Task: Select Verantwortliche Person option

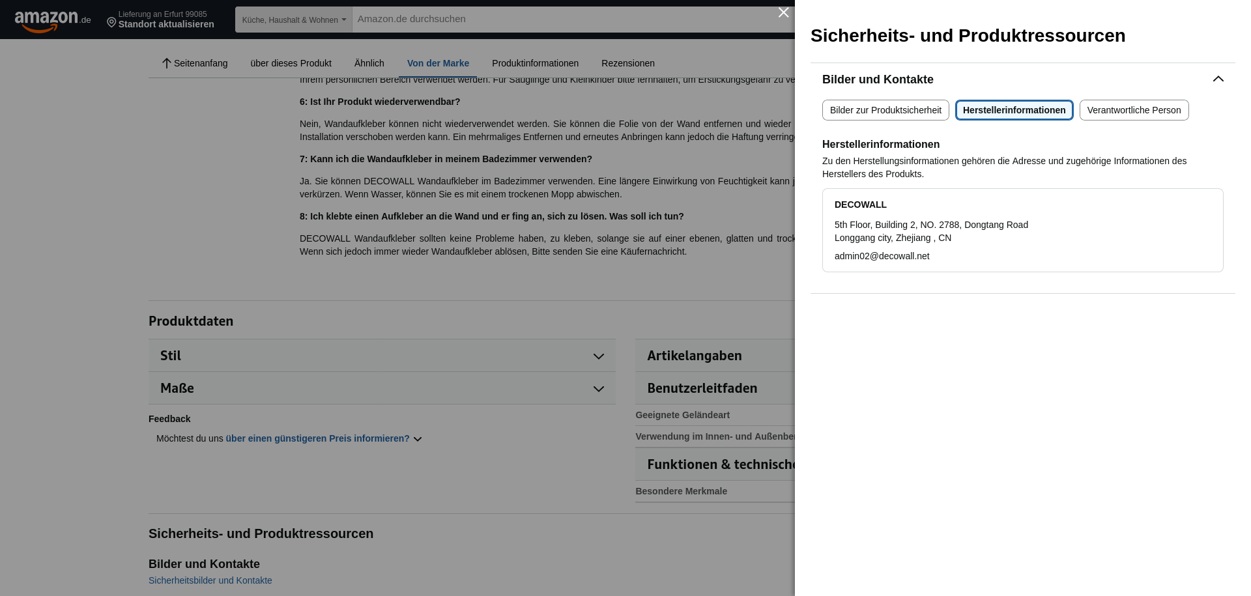Action: pos(1134,110)
